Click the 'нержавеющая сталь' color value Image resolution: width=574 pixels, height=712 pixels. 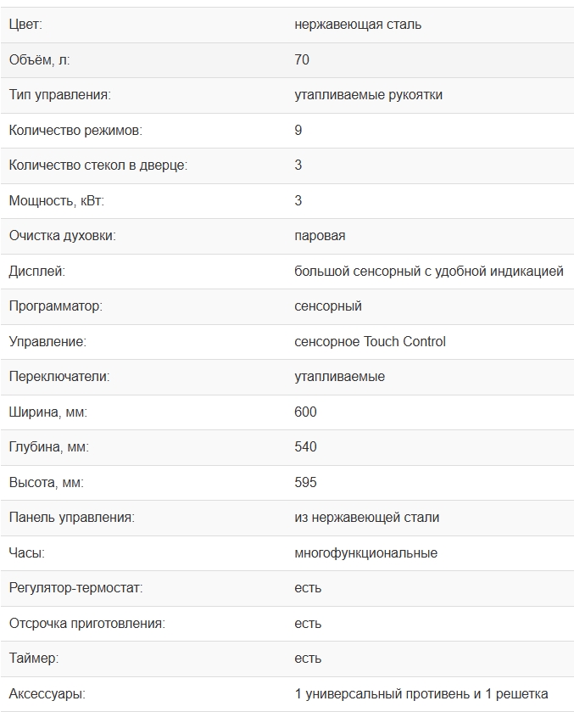(x=358, y=25)
